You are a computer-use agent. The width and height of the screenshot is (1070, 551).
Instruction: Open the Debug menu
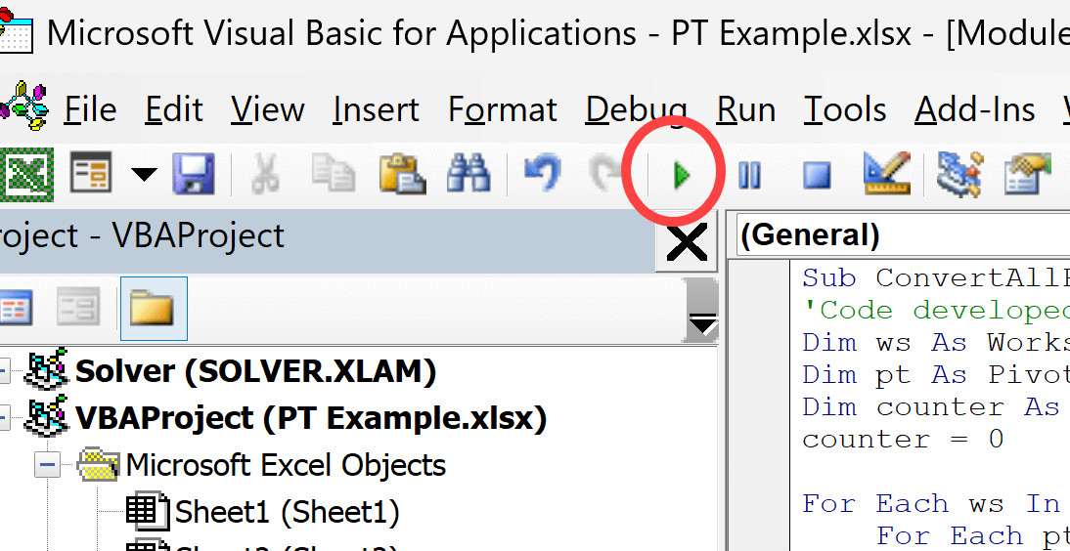[636, 109]
